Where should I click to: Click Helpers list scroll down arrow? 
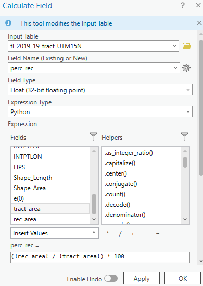[185, 219]
